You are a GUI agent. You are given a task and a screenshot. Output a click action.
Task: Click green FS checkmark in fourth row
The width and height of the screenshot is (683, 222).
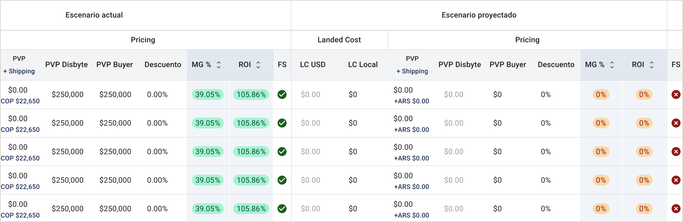click(x=282, y=180)
